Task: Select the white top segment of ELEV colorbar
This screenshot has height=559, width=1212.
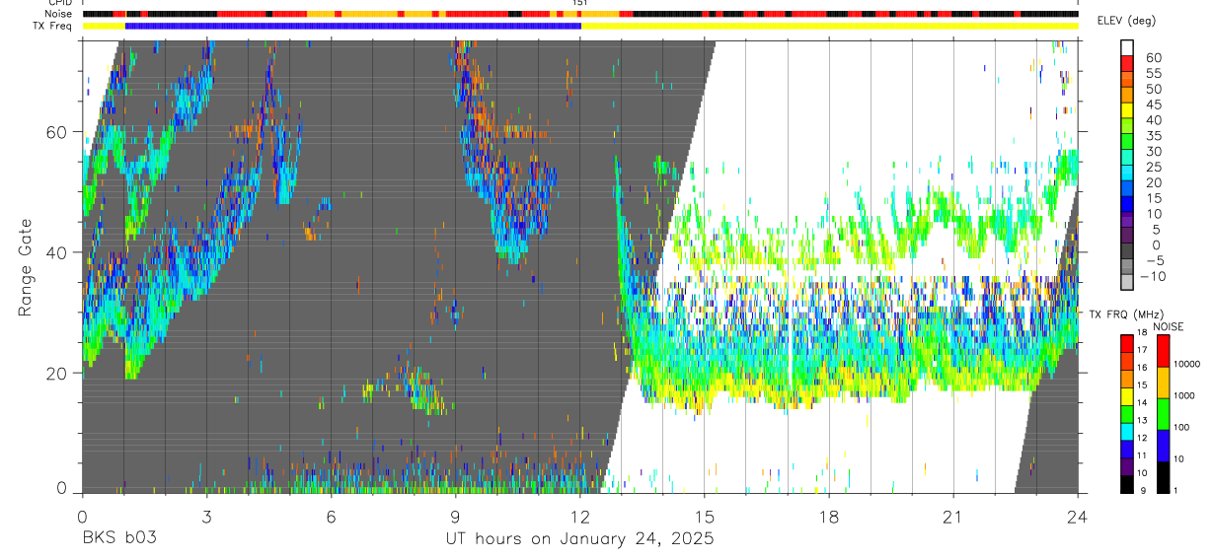Action: (1127, 48)
